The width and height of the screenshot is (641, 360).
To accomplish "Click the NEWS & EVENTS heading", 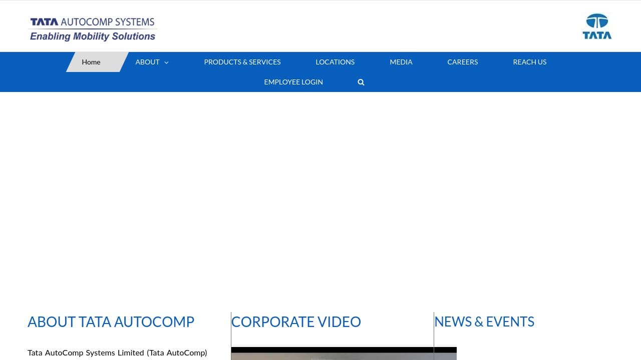I will tap(484, 321).
